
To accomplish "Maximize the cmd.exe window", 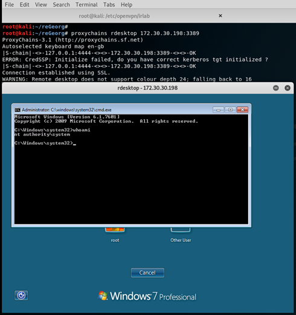I will coord(230,110).
